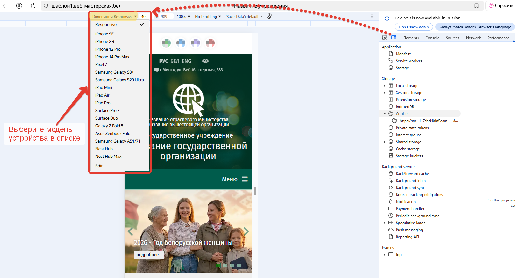Click the viewport width field showing 400
The image size is (515, 278).
tap(144, 17)
